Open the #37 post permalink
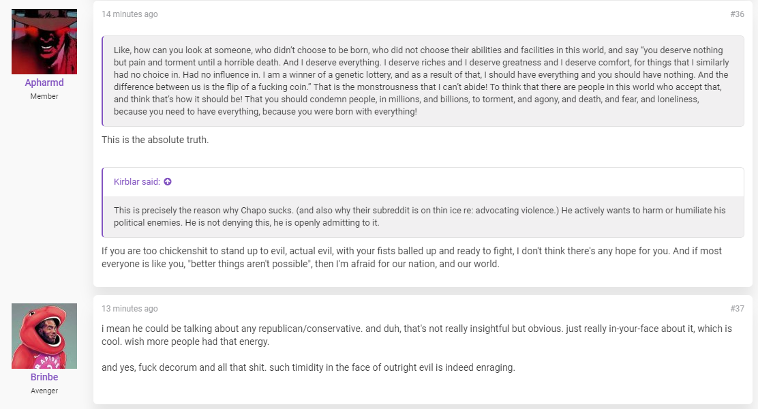Image resolution: width=758 pixels, height=409 pixels. (x=738, y=308)
